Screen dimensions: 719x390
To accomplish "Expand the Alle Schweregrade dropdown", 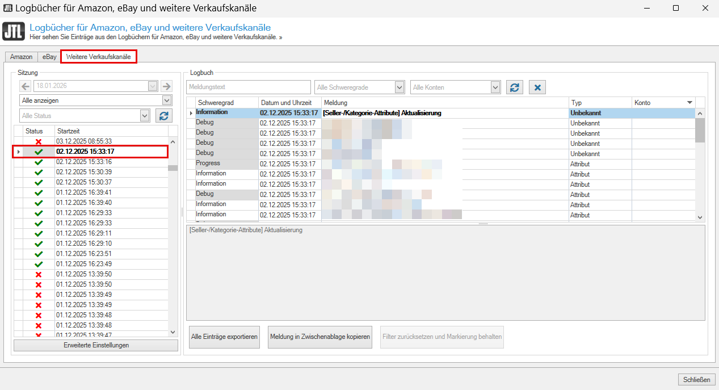I will tap(400, 87).
